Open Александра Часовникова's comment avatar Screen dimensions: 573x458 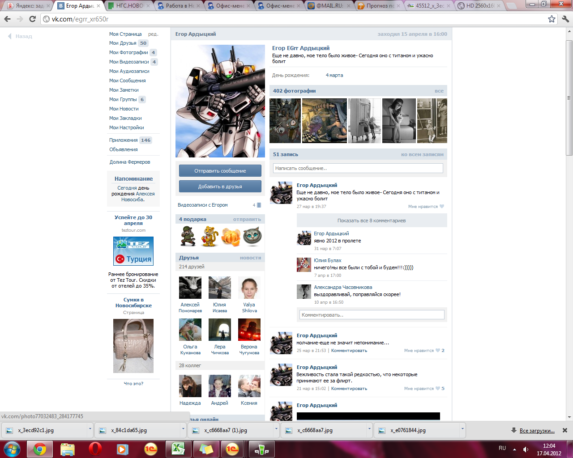tap(304, 292)
